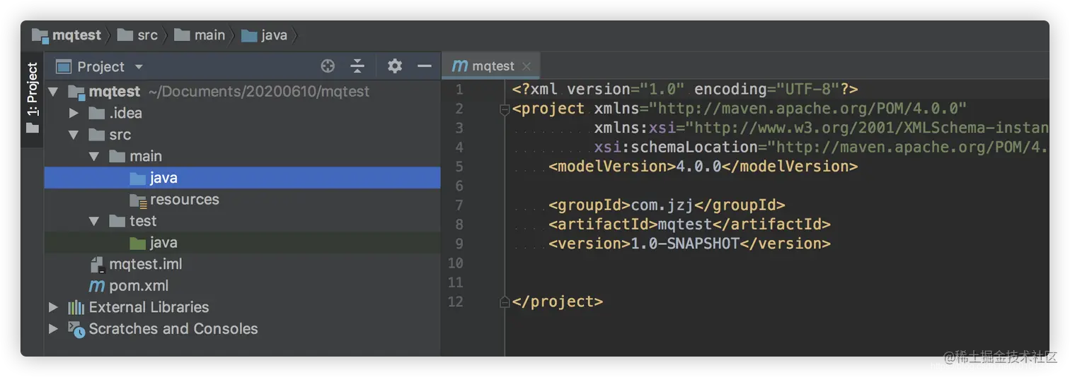Click the resources folder icon
Viewport: 1070px width, 377px height.
pyautogui.click(x=138, y=201)
